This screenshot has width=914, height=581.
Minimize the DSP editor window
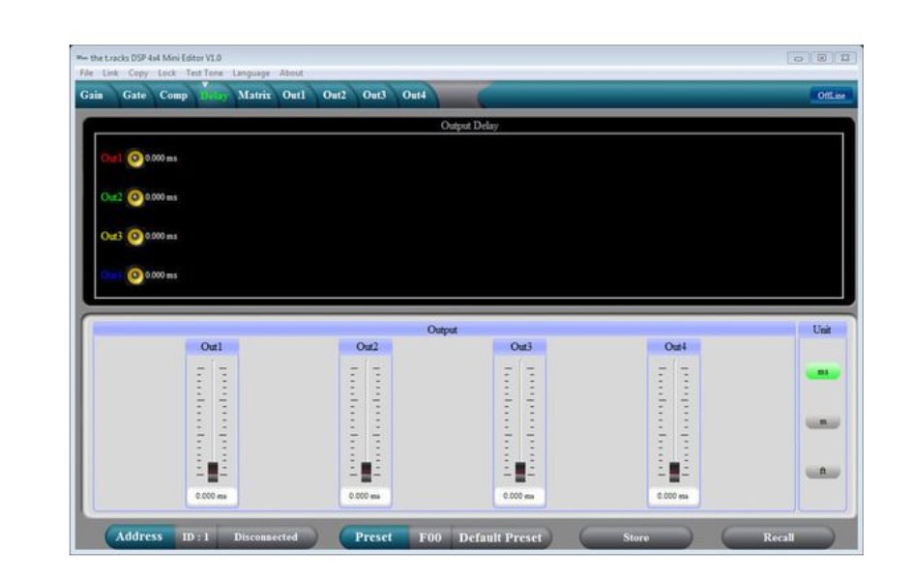click(x=799, y=58)
